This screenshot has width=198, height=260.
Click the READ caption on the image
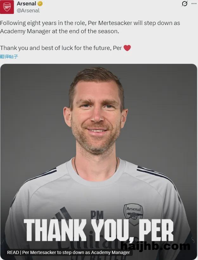pyautogui.click(x=68, y=252)
